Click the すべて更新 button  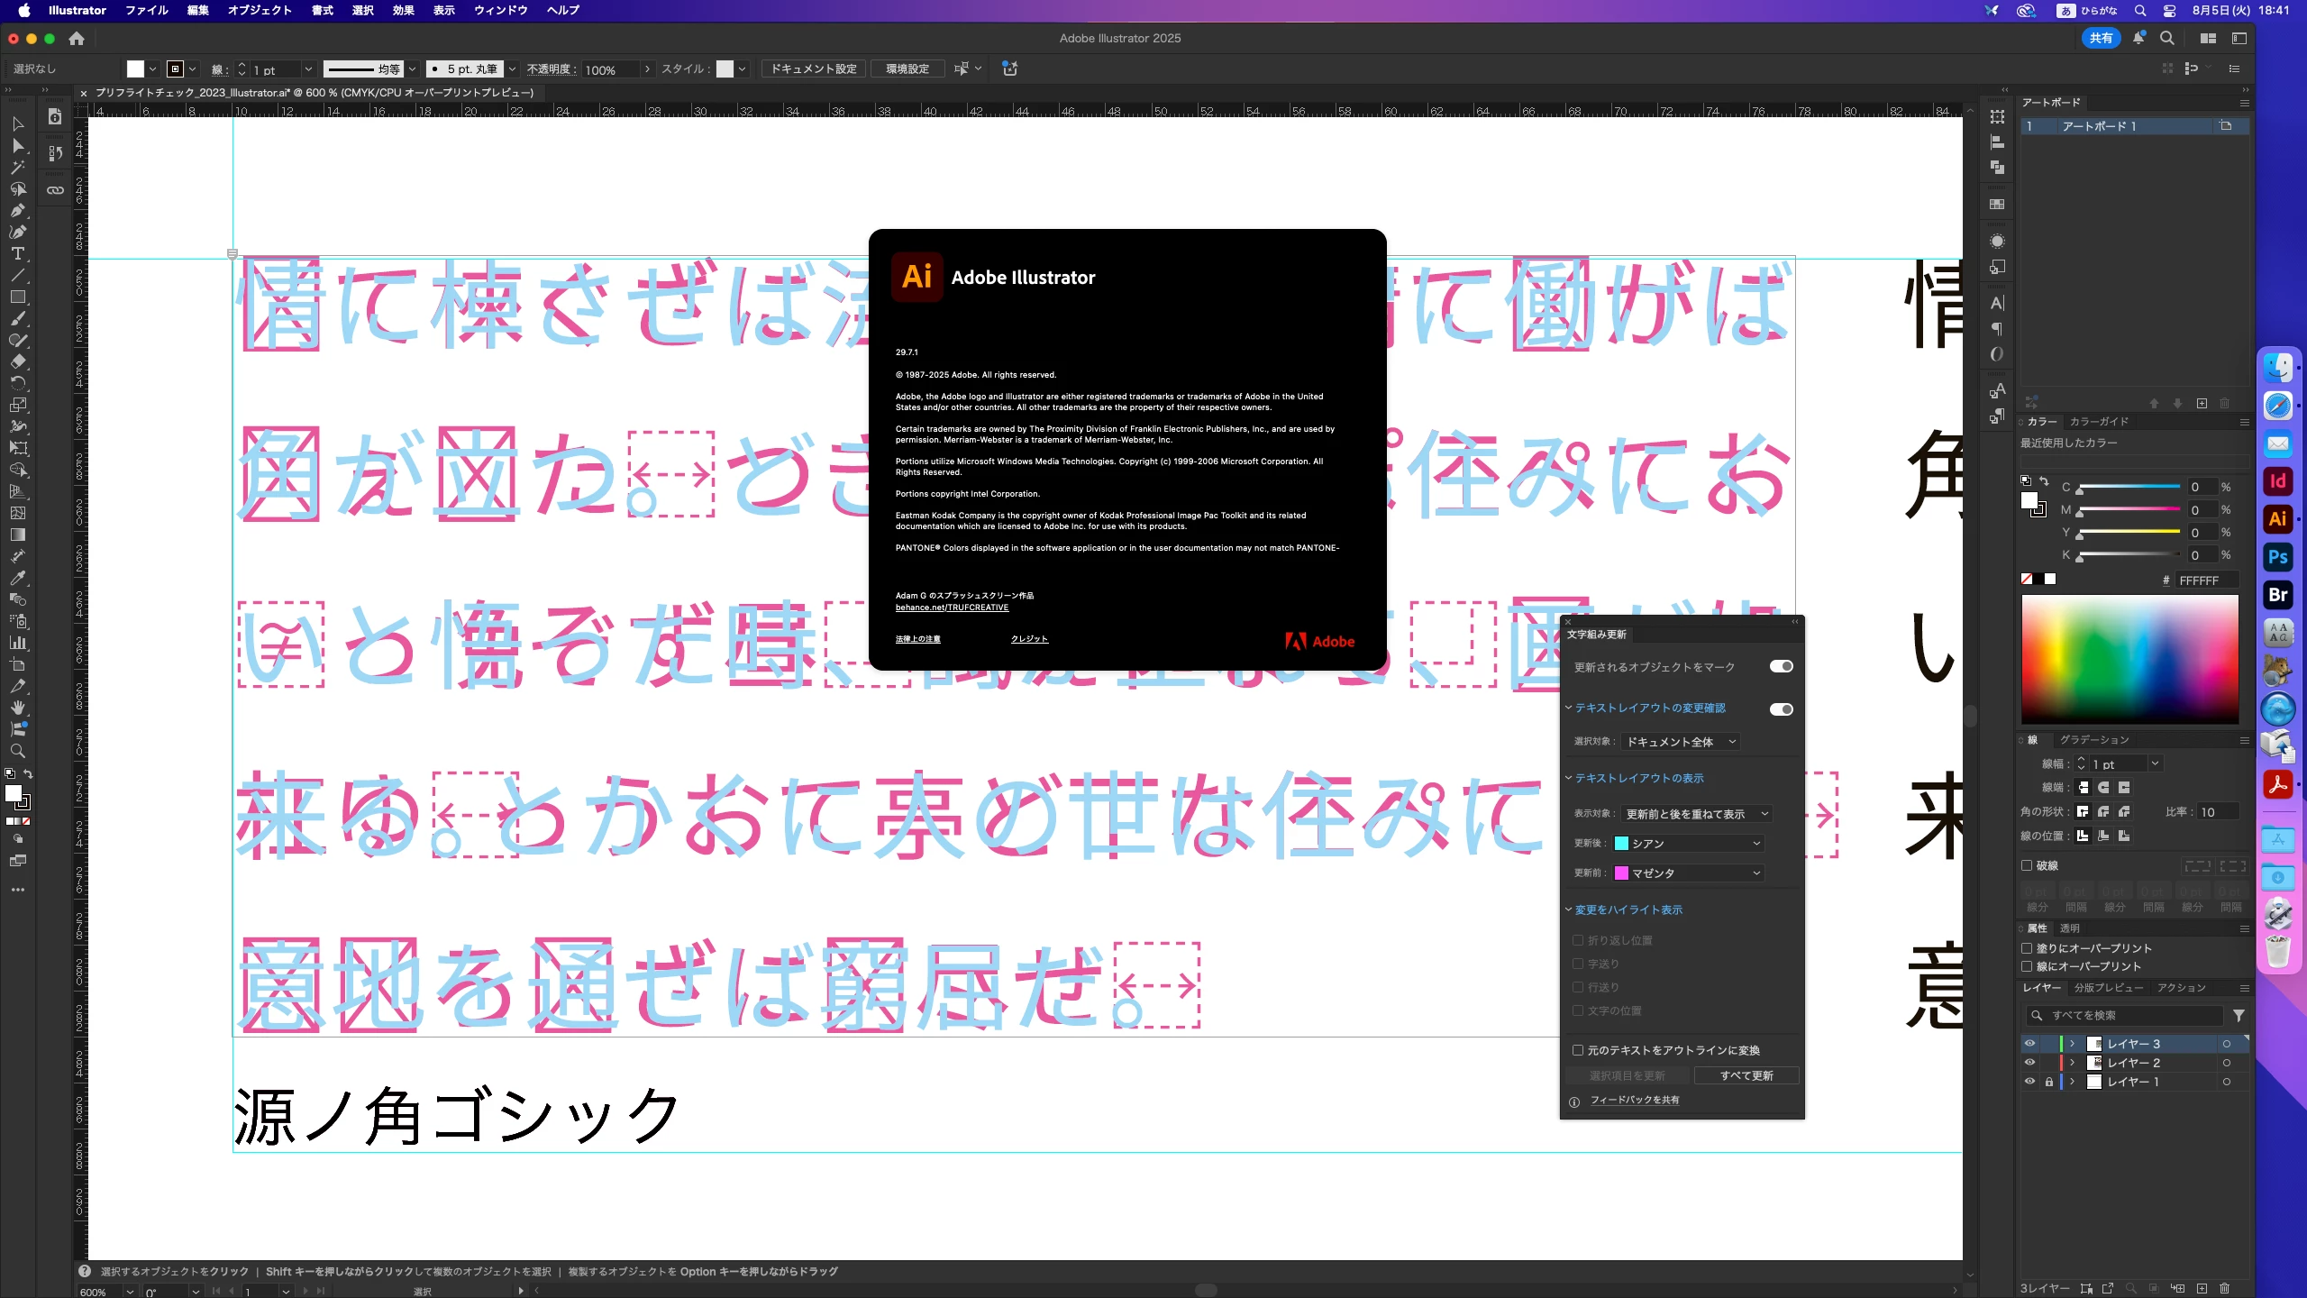tap(1746, 1075)
